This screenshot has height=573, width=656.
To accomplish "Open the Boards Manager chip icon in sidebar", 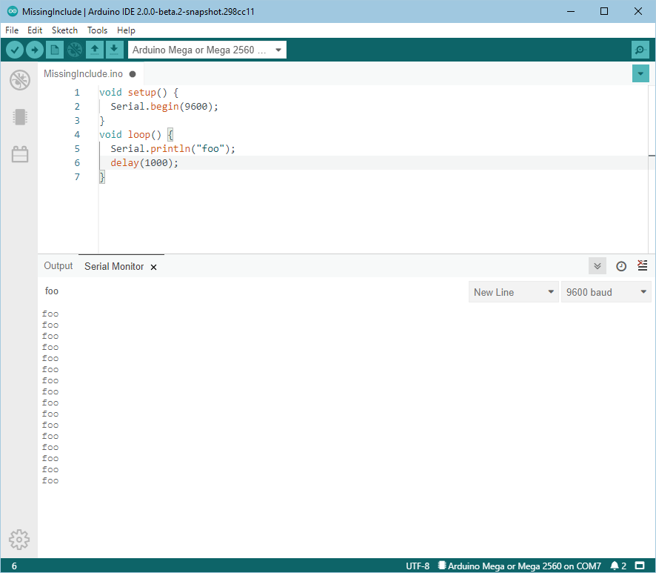I will tap(20, 117).
